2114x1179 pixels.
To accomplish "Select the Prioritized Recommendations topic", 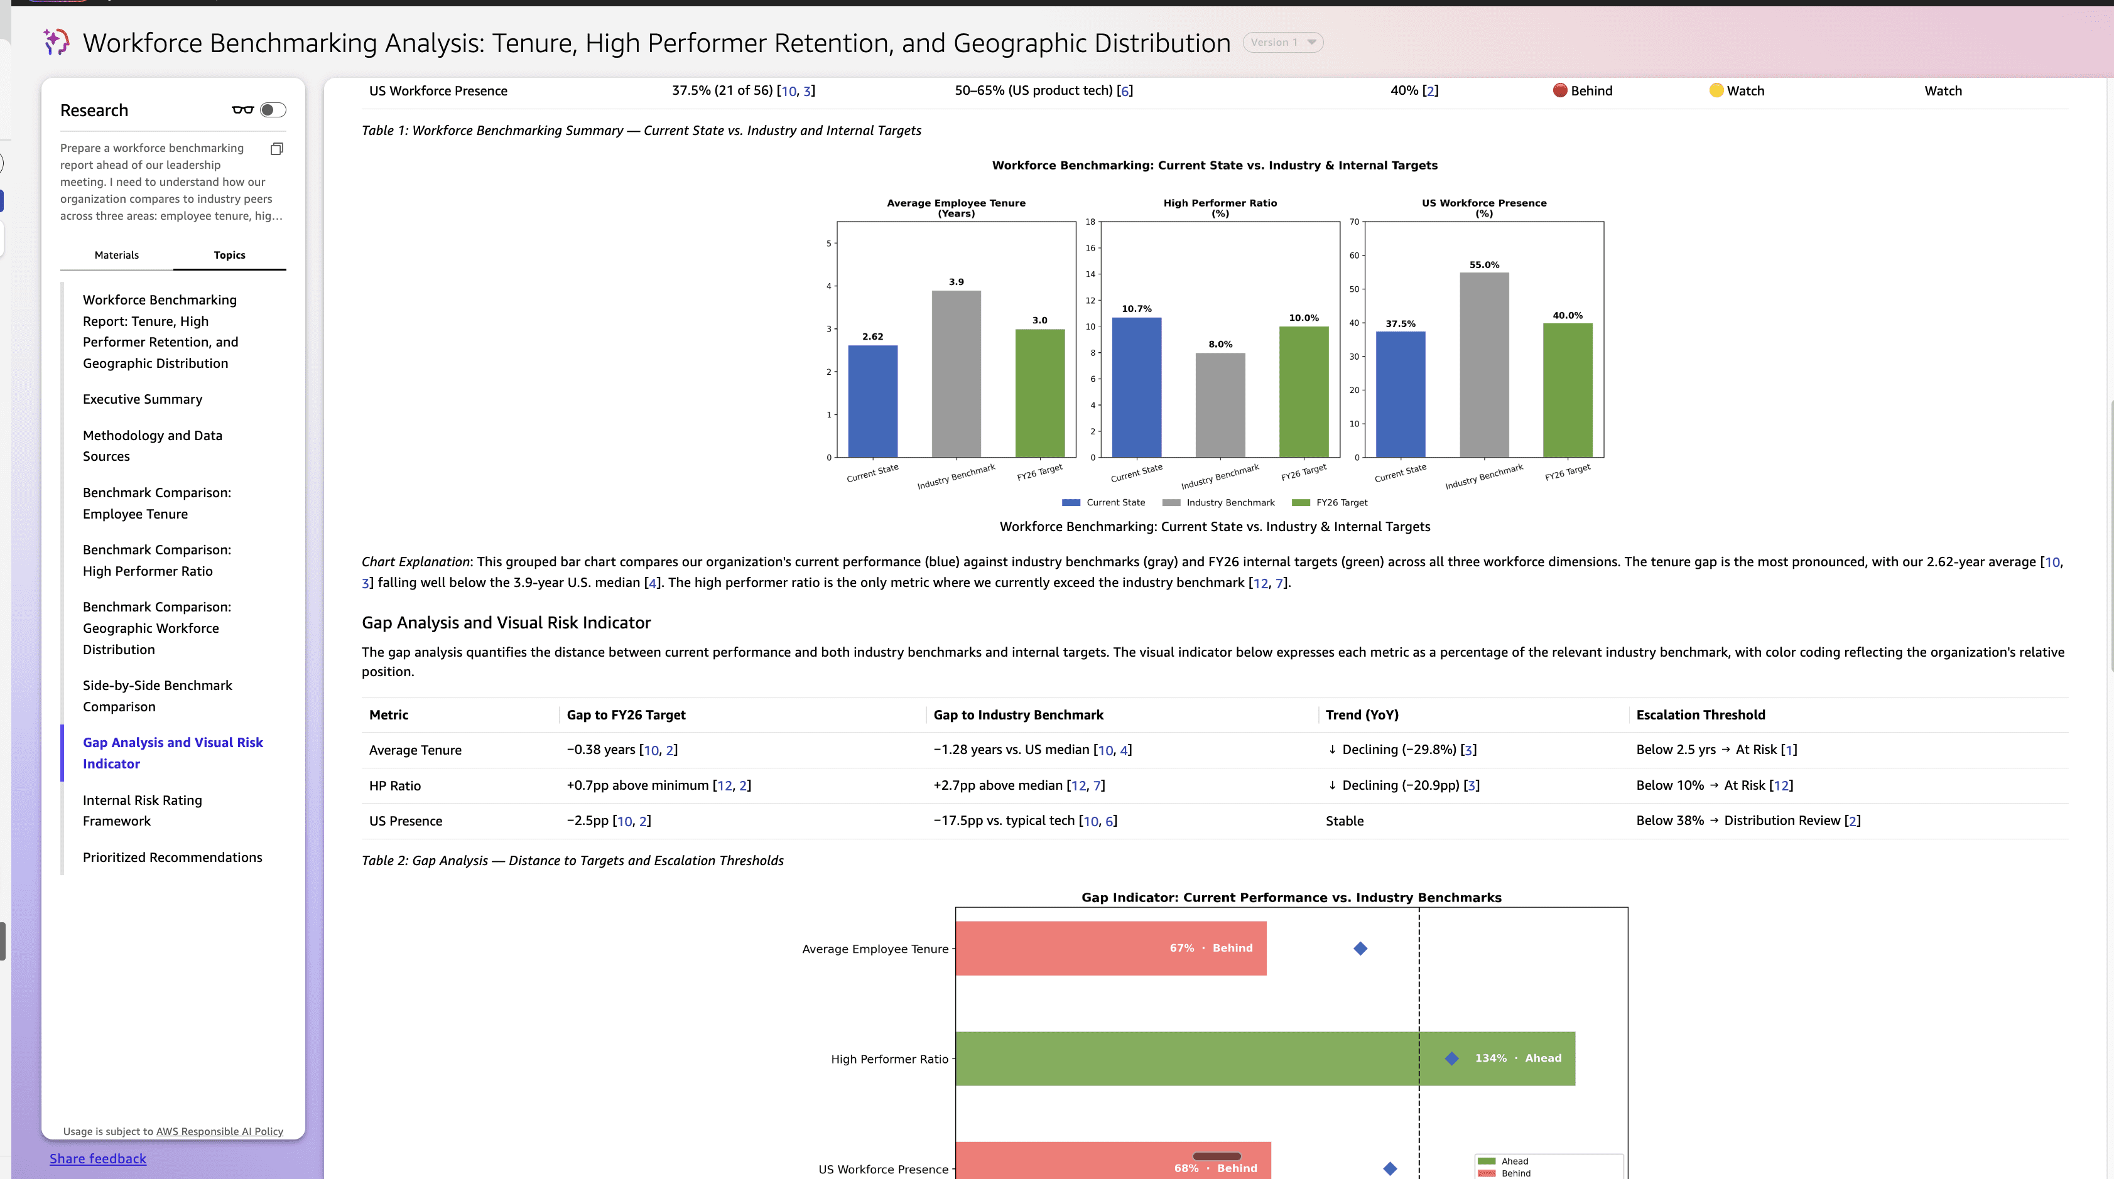I will click(172, 858).
